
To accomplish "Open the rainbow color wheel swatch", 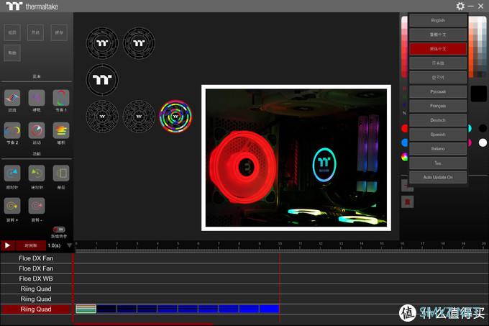I will tap(404, 157).
